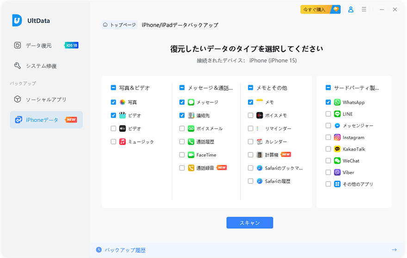Viewport: 407px width, 258px height.
Task: Click the Calculator icon
Action: (259, 155)
